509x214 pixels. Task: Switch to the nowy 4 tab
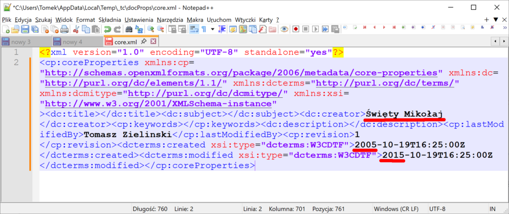(x=72, y=42)
